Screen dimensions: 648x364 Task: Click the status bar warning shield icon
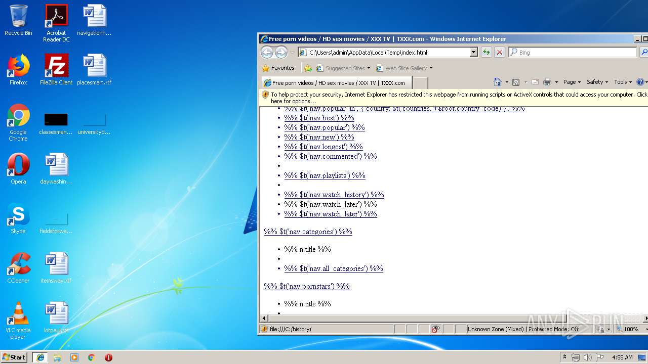point(264,329)
